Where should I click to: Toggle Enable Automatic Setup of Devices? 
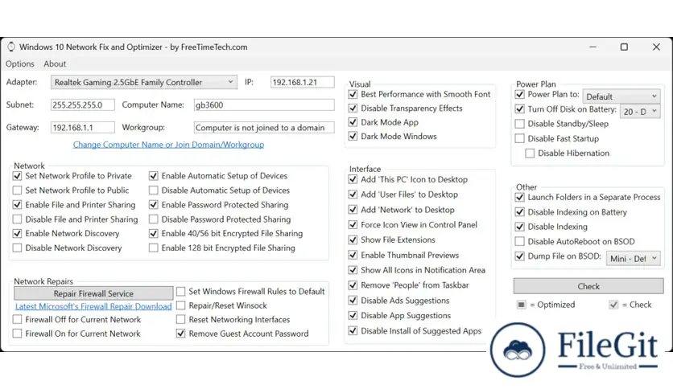tap(153, 176)
